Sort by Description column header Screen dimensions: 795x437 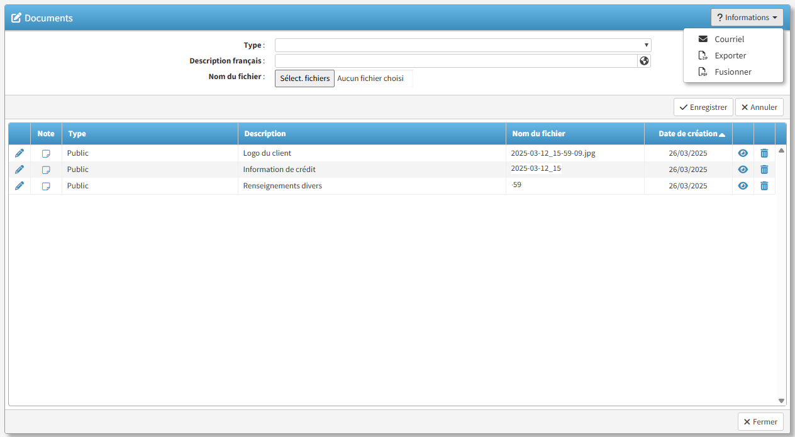pyautogui.click(x=372, y=134)
